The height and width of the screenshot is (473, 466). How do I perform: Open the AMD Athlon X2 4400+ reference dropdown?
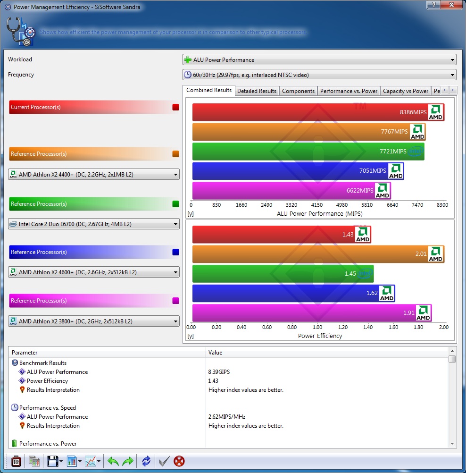94,174
